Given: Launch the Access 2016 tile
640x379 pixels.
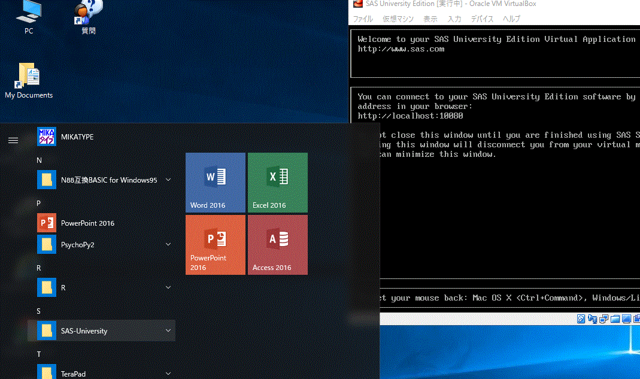Looking at the screenshot, I should [278, 245].
